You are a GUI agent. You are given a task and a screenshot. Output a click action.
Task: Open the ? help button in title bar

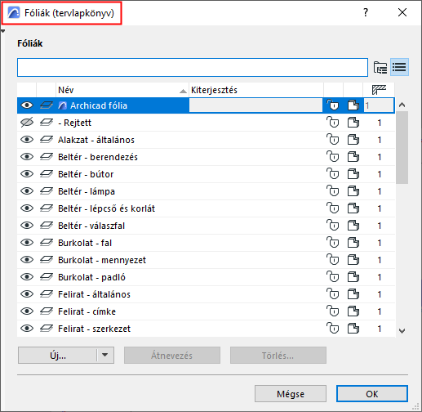coord(366,12)
